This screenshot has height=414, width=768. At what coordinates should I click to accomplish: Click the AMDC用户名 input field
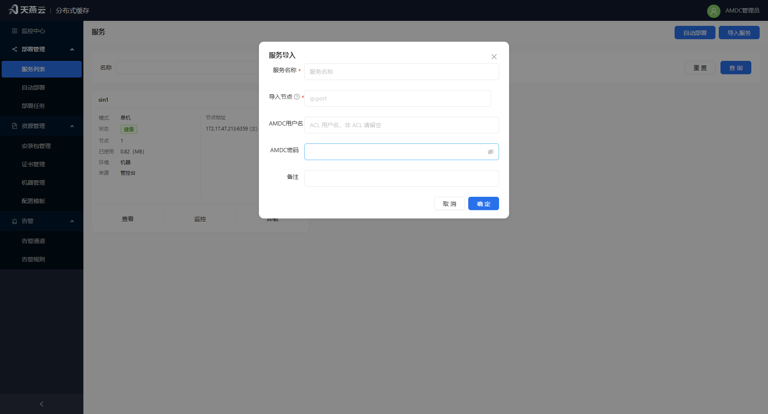[x=402, y=125]
